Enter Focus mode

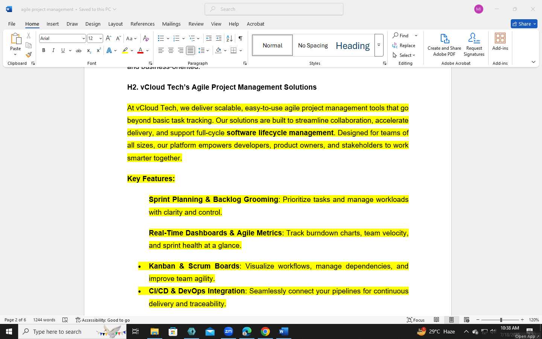[416, 320]
